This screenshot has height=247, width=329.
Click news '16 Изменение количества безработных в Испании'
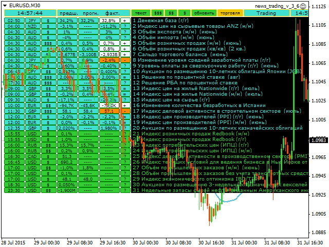[x=199, y=105]
